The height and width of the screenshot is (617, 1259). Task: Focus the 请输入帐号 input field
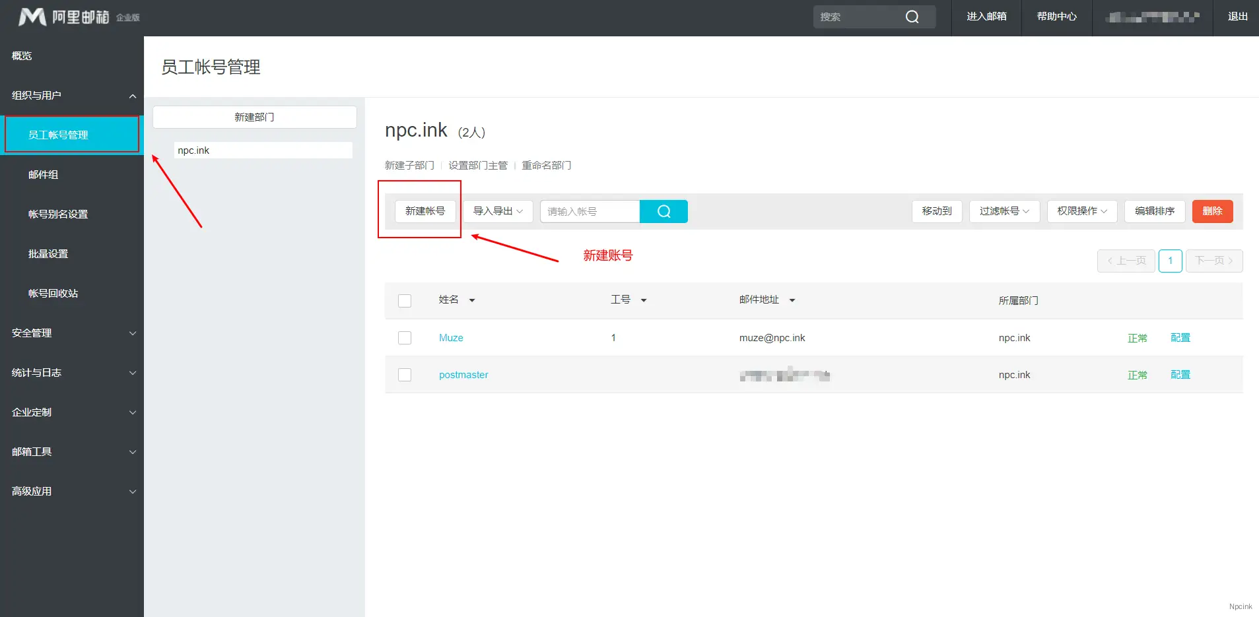pos(590,211)
